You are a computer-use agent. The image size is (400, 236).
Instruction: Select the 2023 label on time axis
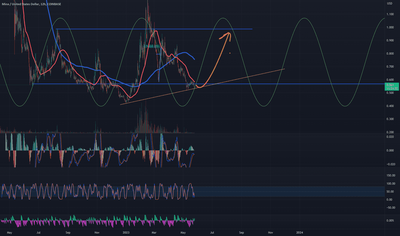pos(126,233)
